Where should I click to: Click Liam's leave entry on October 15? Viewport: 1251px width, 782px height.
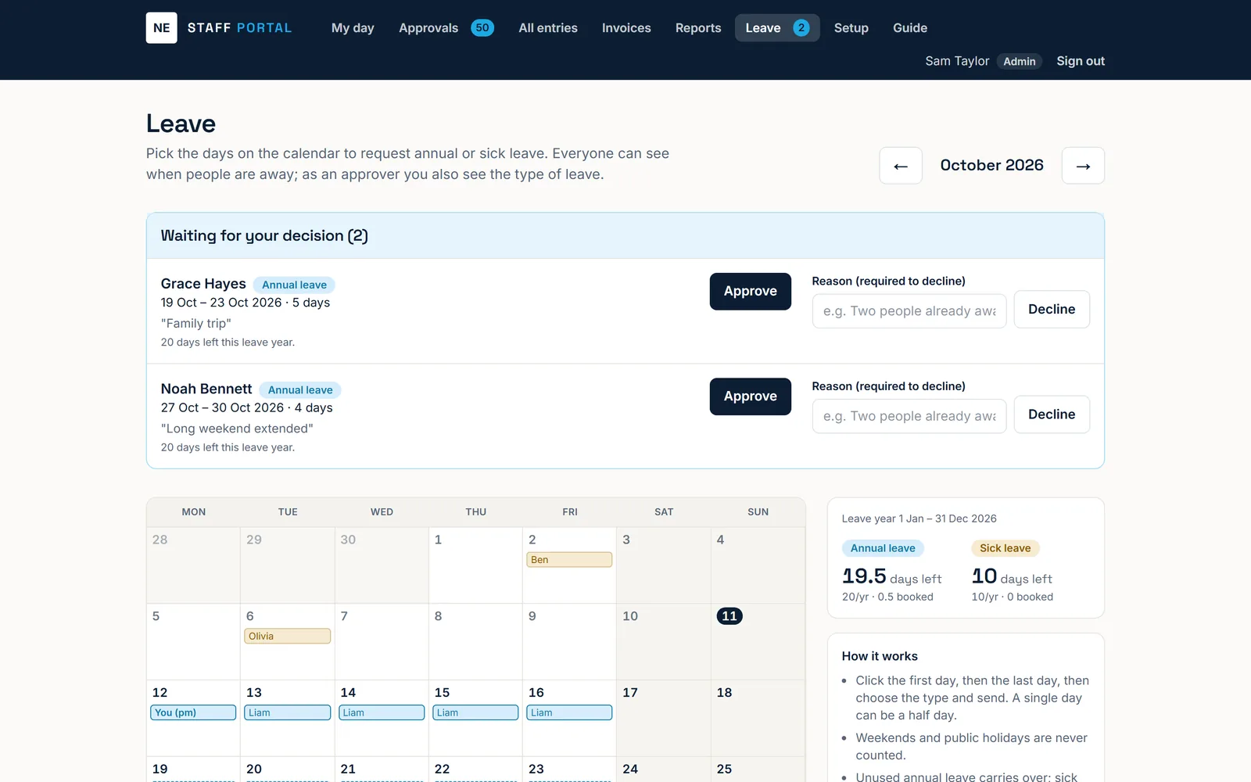click(x=475, y=712)
